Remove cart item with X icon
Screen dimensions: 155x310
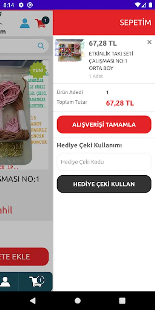pos(149,42)
